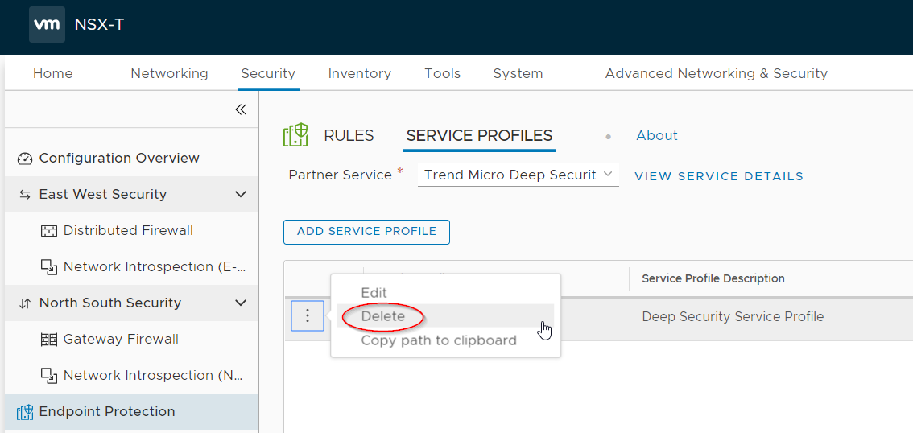The height and width of the screenshot is (433, 913).
Task: Click the VMware vm logo icon
Action: coord(47,24)
